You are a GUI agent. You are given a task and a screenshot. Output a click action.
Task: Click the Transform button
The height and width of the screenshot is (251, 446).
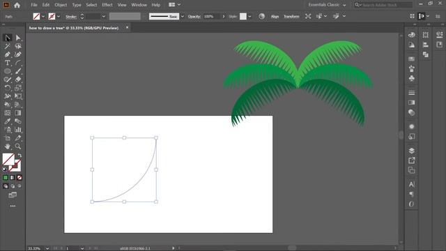point(291,17)
